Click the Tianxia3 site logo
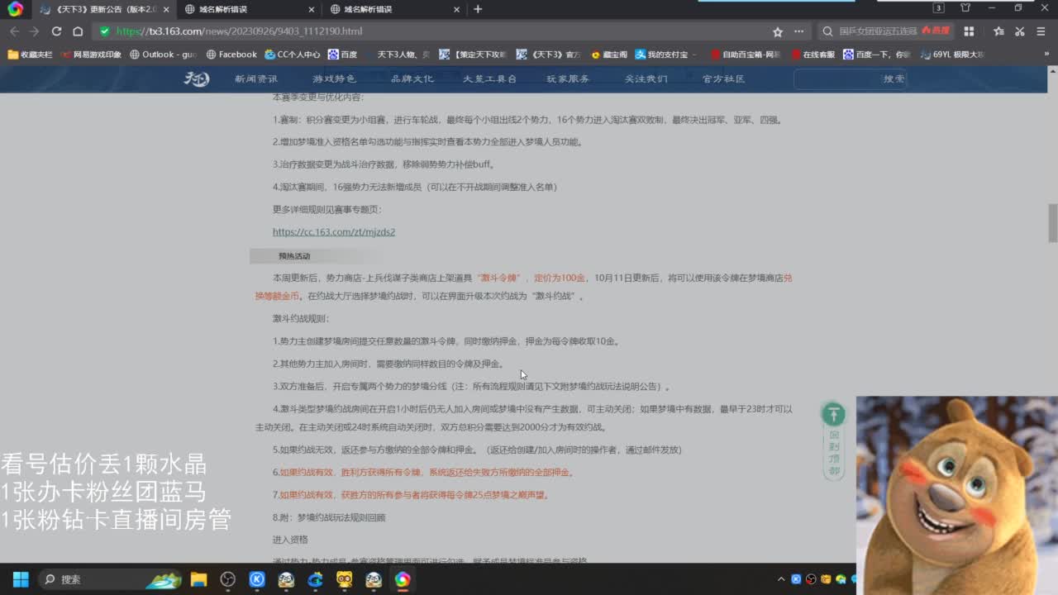1058x595 pixels. 196,79
